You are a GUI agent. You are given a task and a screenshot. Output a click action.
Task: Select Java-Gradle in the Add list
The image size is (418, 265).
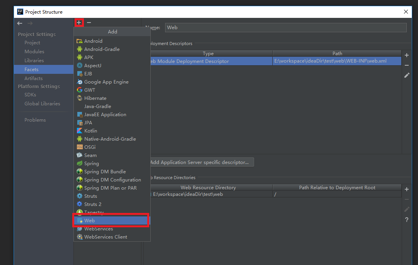(x=112, y=106)
